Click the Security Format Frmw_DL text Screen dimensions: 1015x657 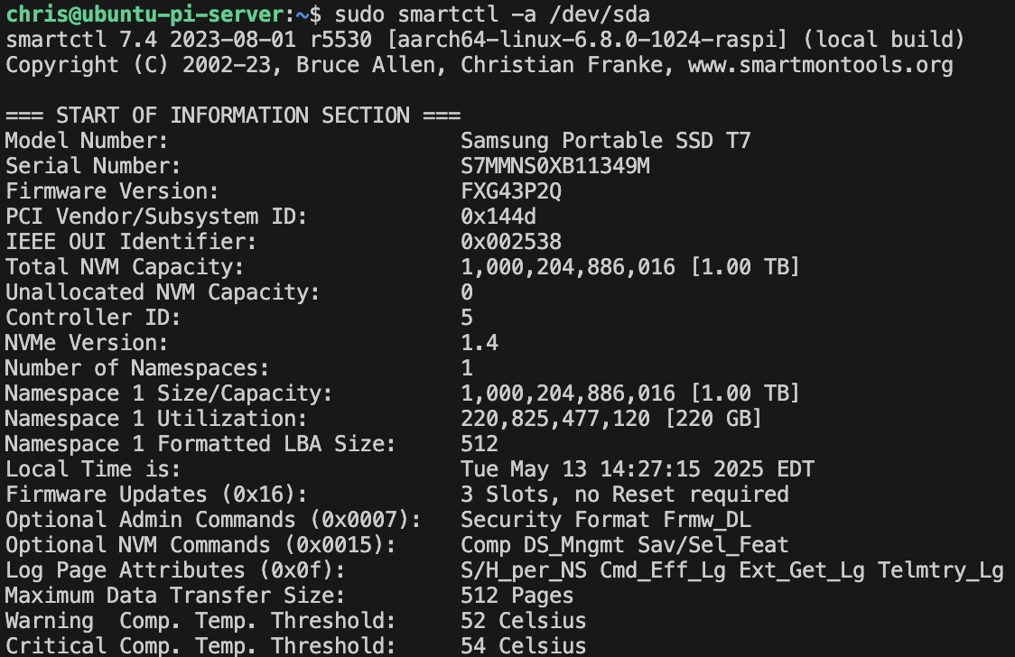point(605,519)
